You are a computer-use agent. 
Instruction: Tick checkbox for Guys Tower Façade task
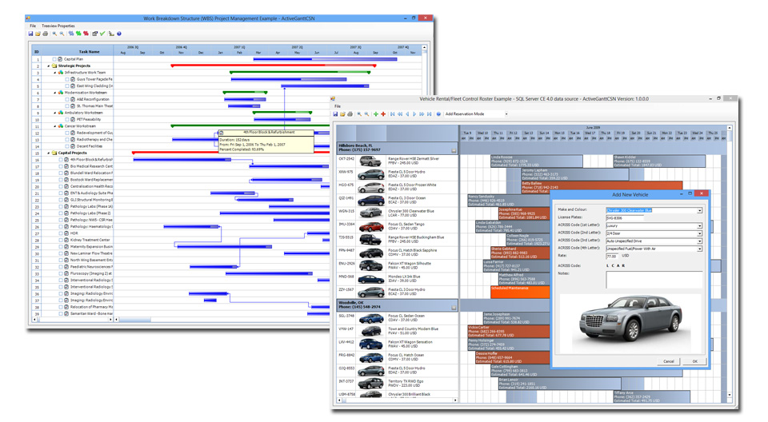coord(67,79)
